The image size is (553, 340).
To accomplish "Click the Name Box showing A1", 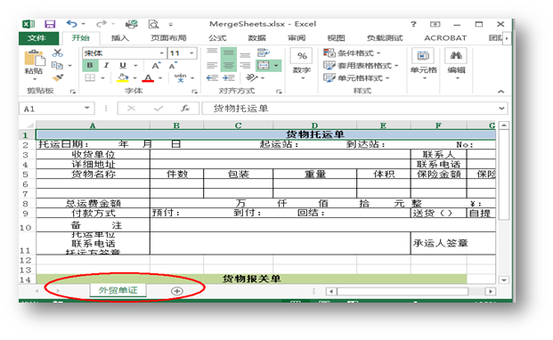I will click(56, 109).
